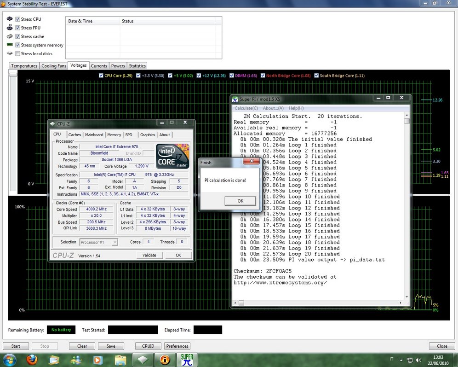The width and height of the screenshot is (458, 367).
Task: Switch to the Temperatures tab
Action: tap(24, 66)
